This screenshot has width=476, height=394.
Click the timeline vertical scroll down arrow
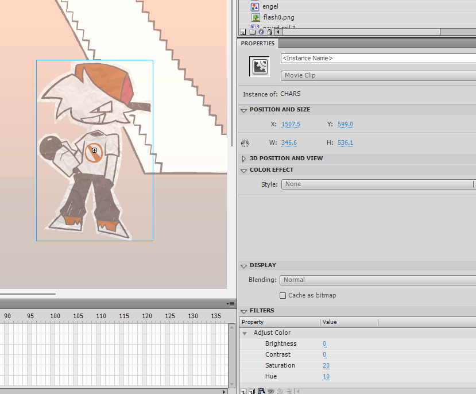(x=231, y=384)
